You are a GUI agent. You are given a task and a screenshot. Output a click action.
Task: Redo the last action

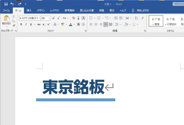[x=20, y=4]
